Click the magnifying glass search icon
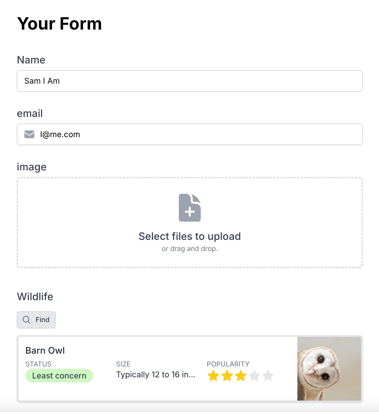Image resolution: width=379 pixels, height=412 pixels. pyautogui.click(x=26, y=320)
